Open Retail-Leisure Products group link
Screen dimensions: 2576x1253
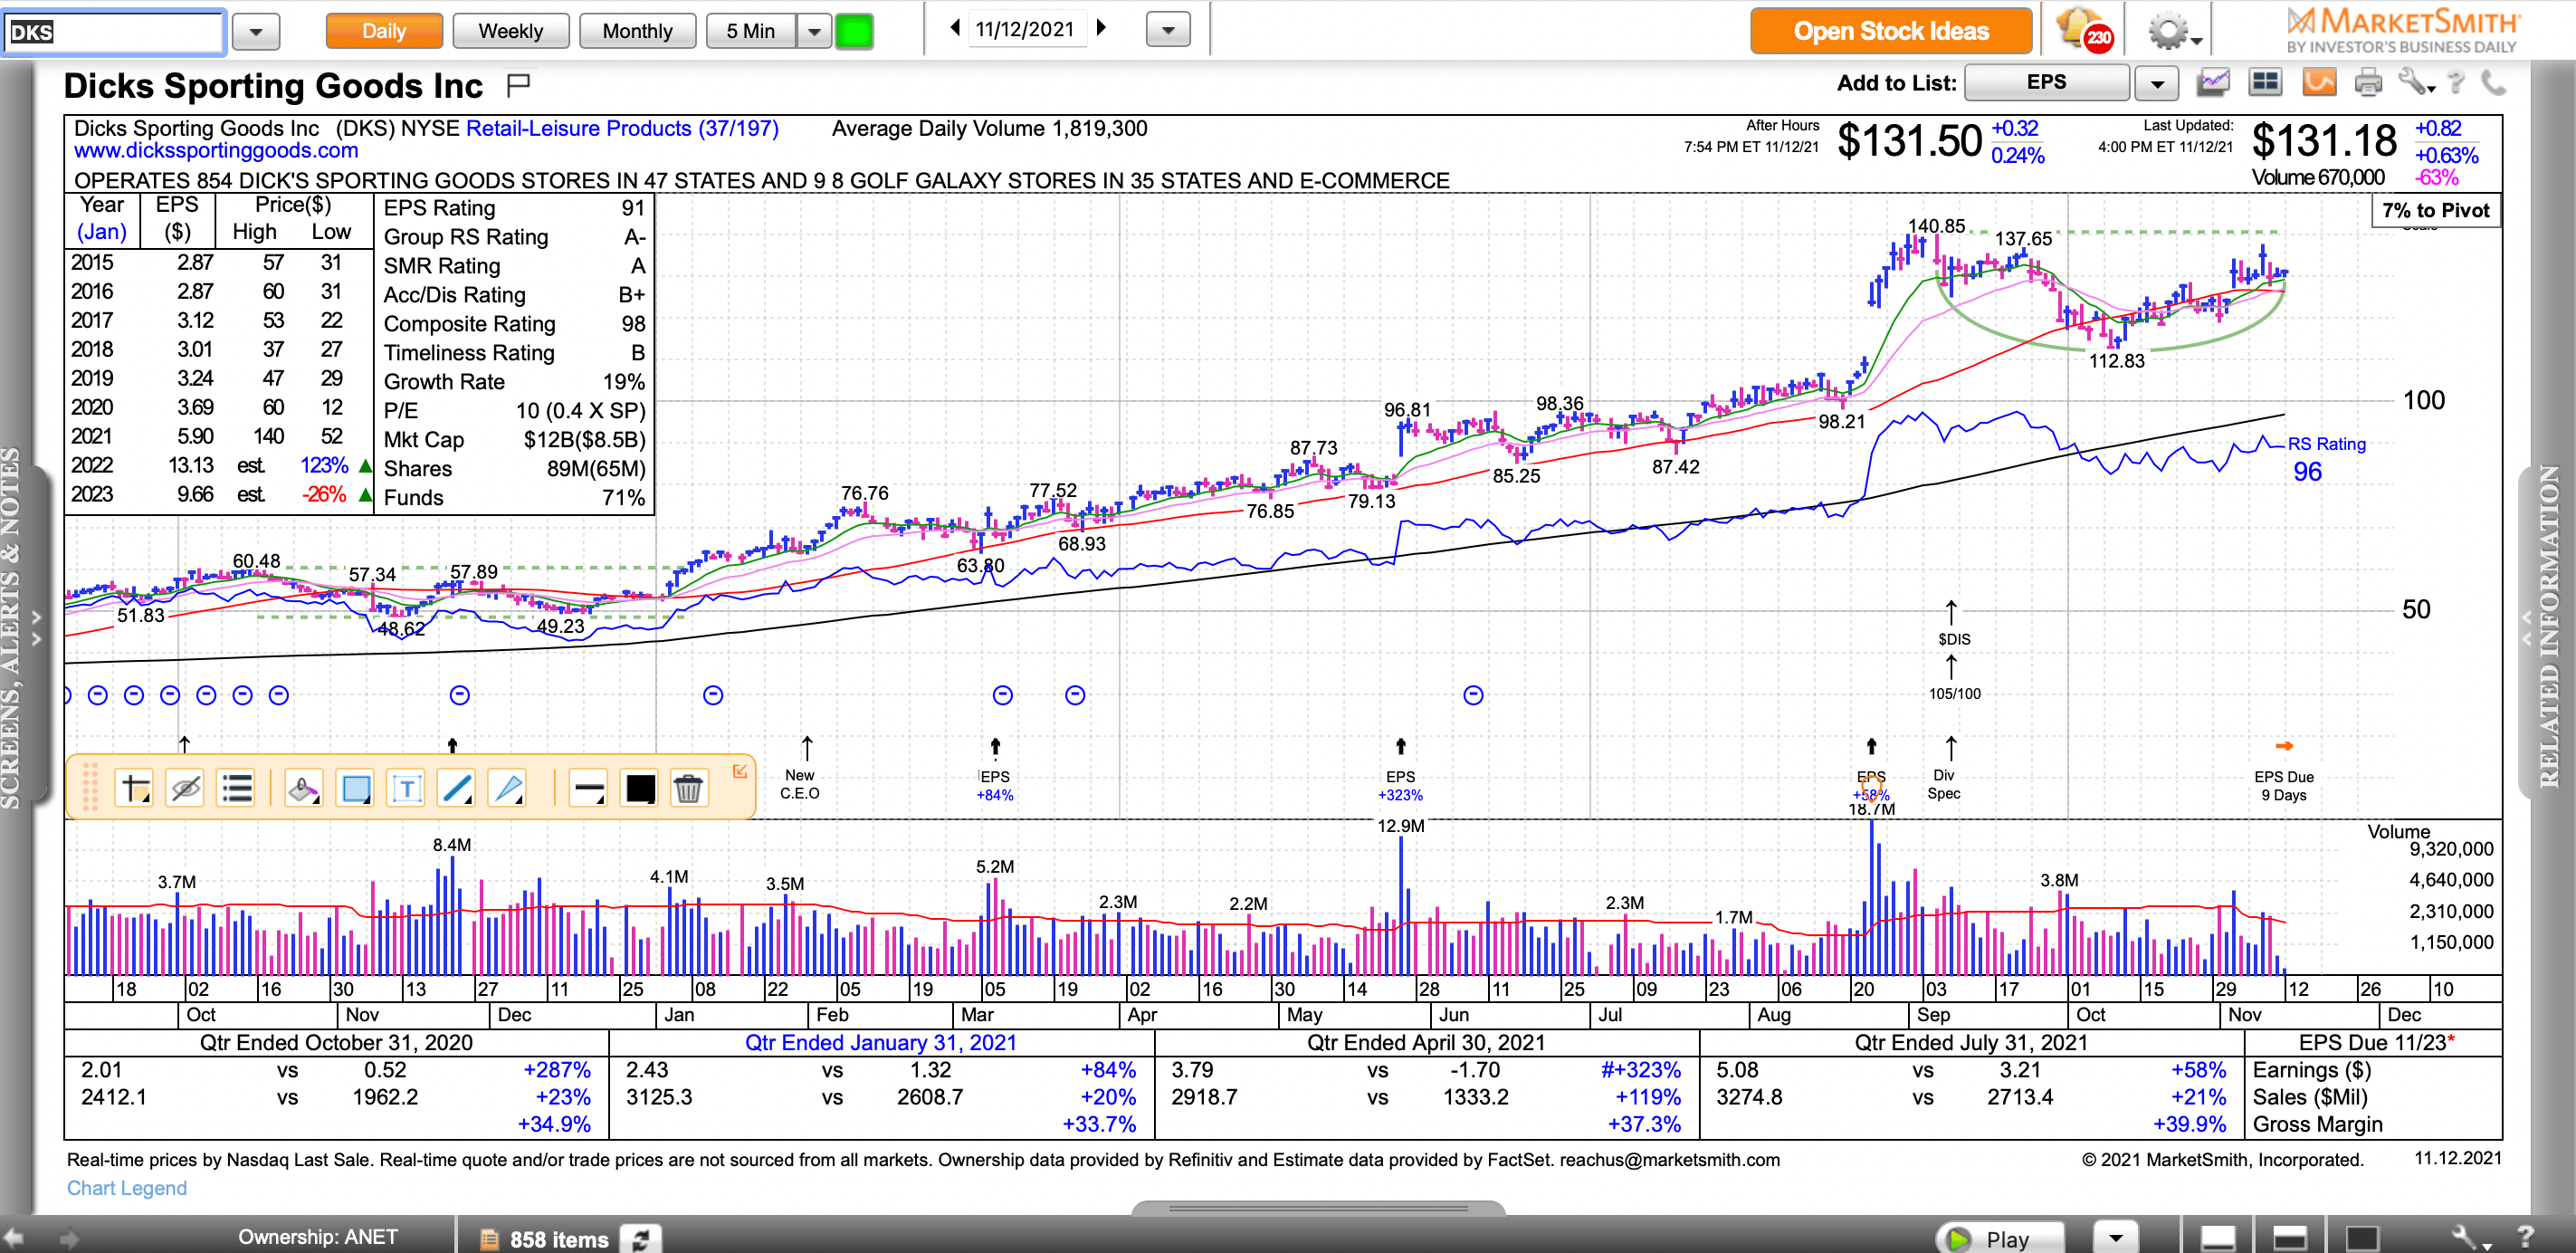(x=622, y=128)
